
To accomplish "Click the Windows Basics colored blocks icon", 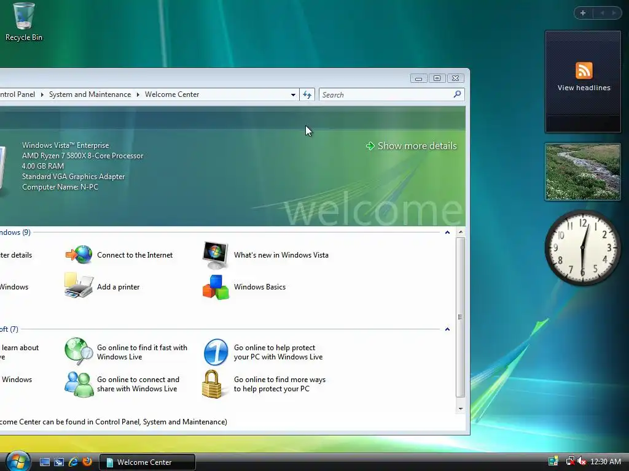I will [x=216, y=287].
